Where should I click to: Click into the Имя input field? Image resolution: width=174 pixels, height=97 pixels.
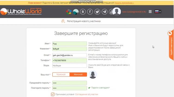70,44
